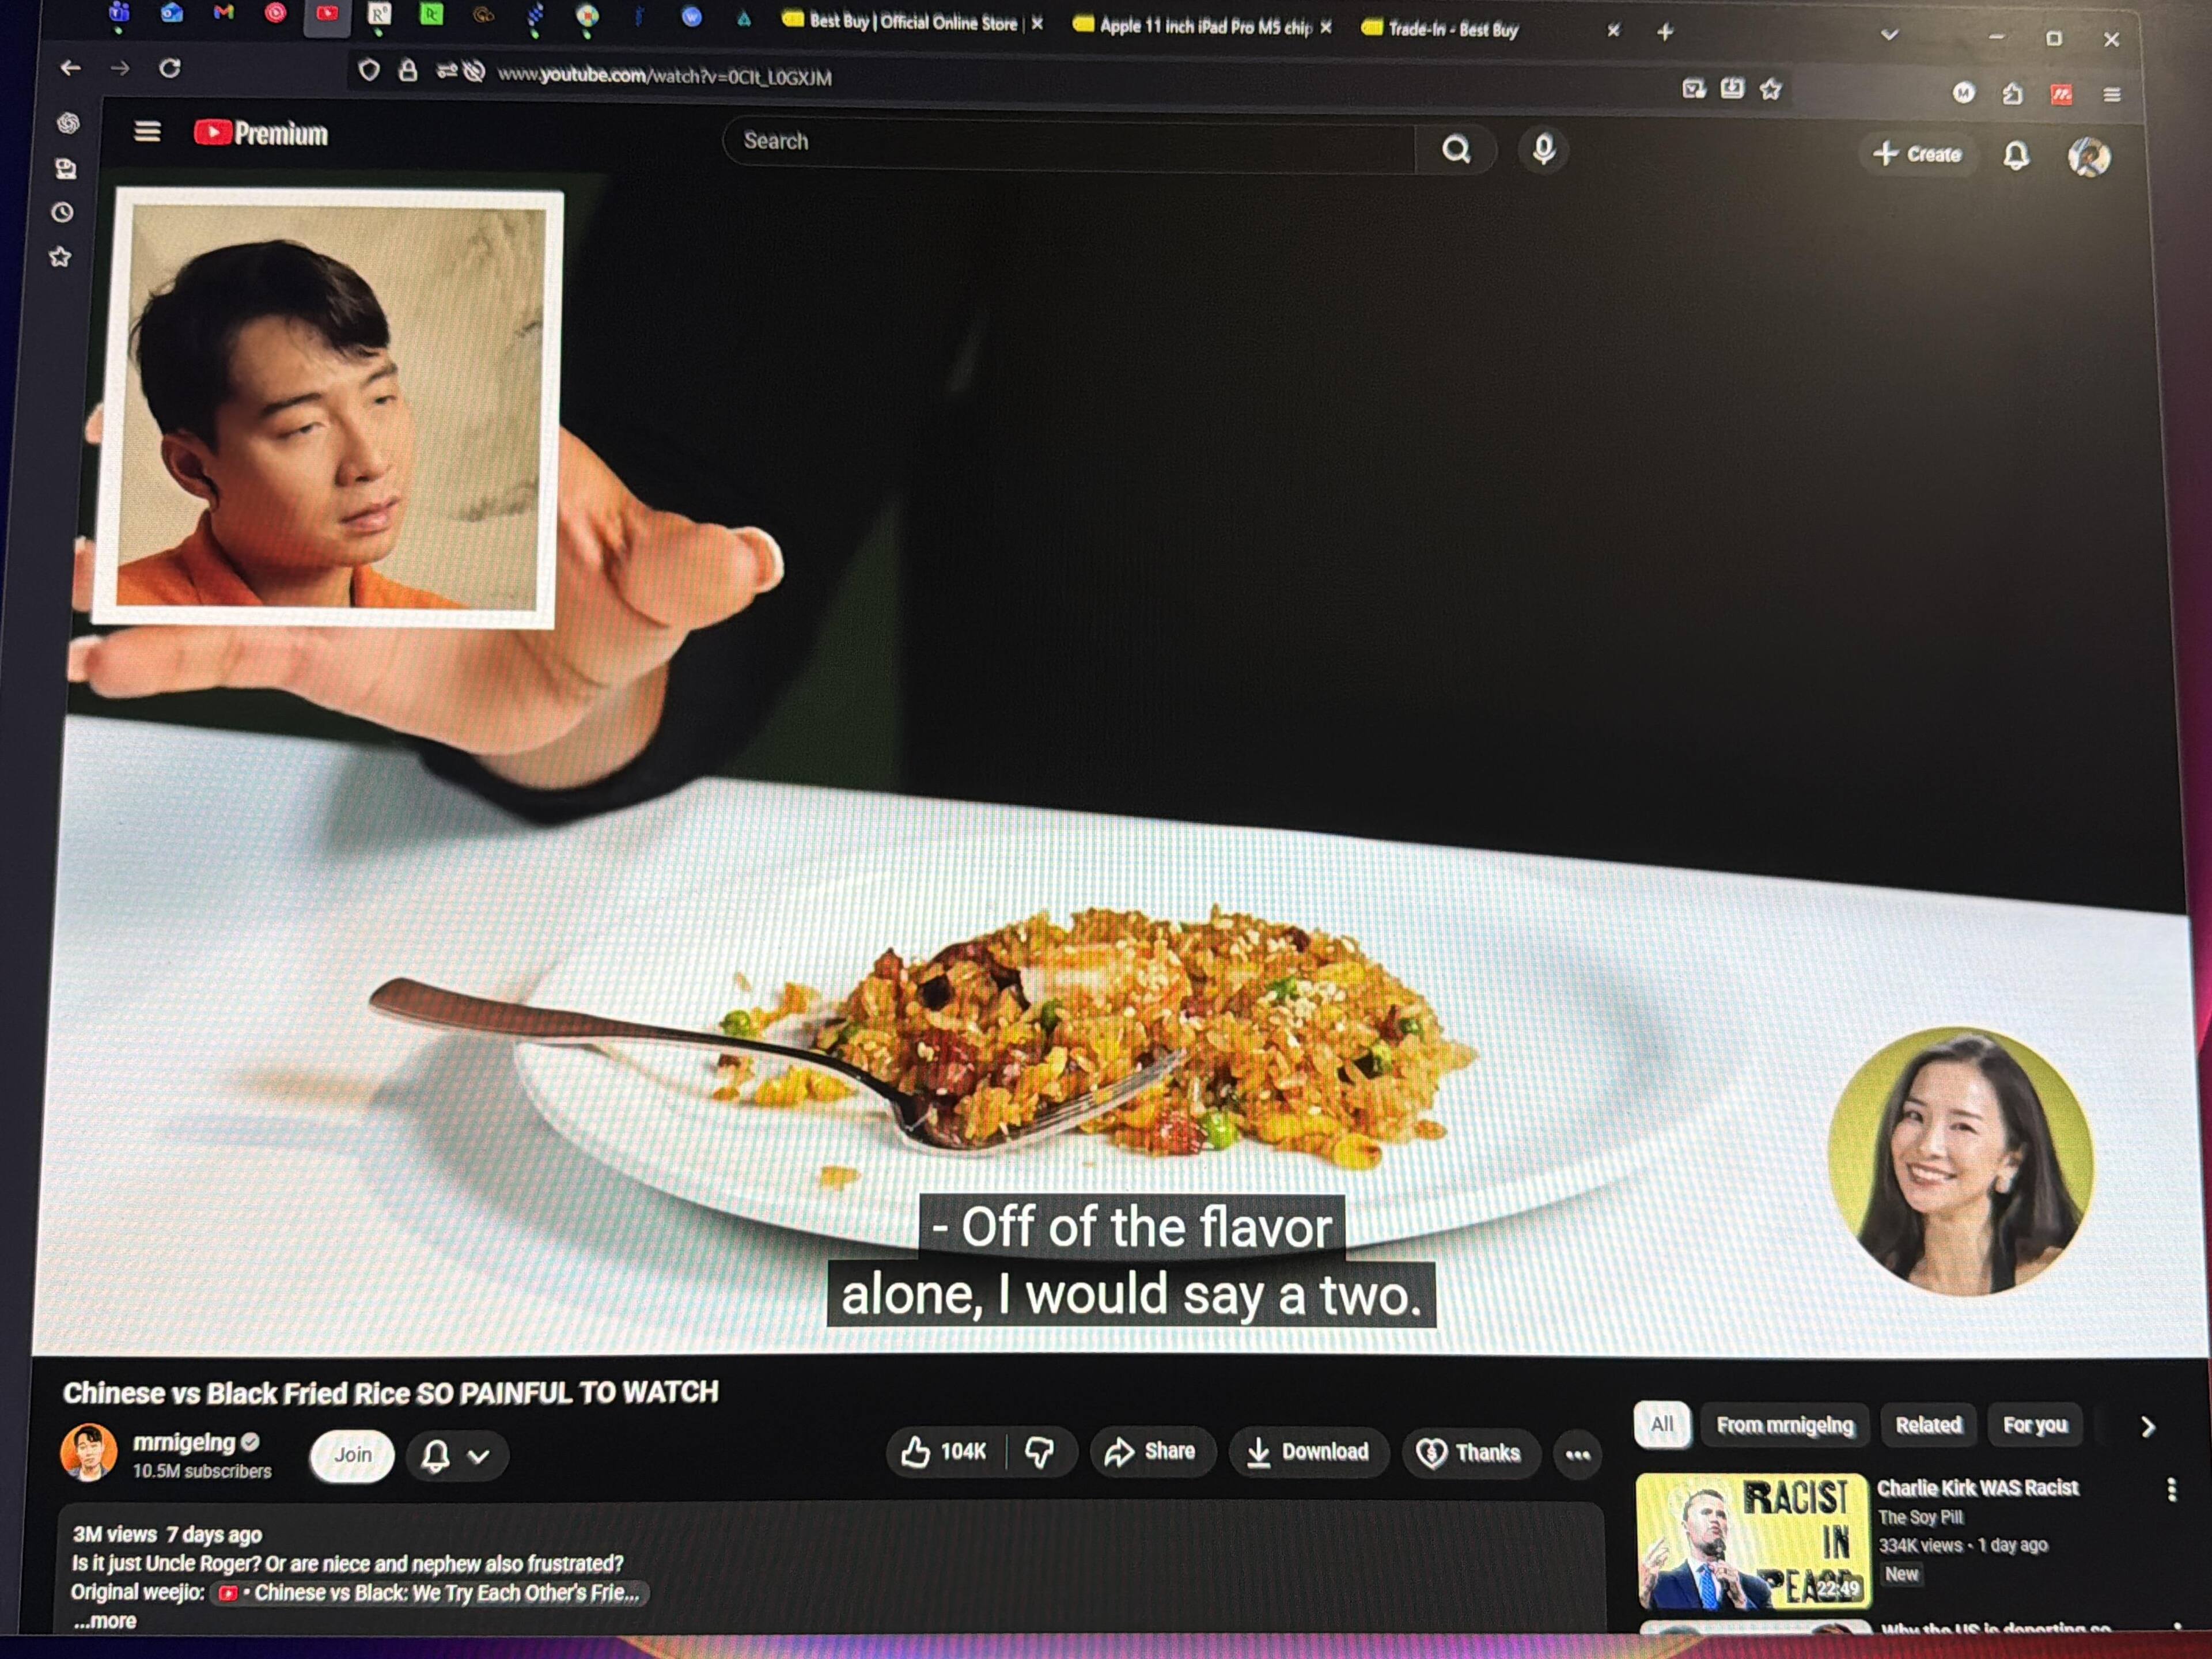The image size is (2212, 1659).
Task: Dislike the video with thumbs down
Action: coord(1040,1452)
